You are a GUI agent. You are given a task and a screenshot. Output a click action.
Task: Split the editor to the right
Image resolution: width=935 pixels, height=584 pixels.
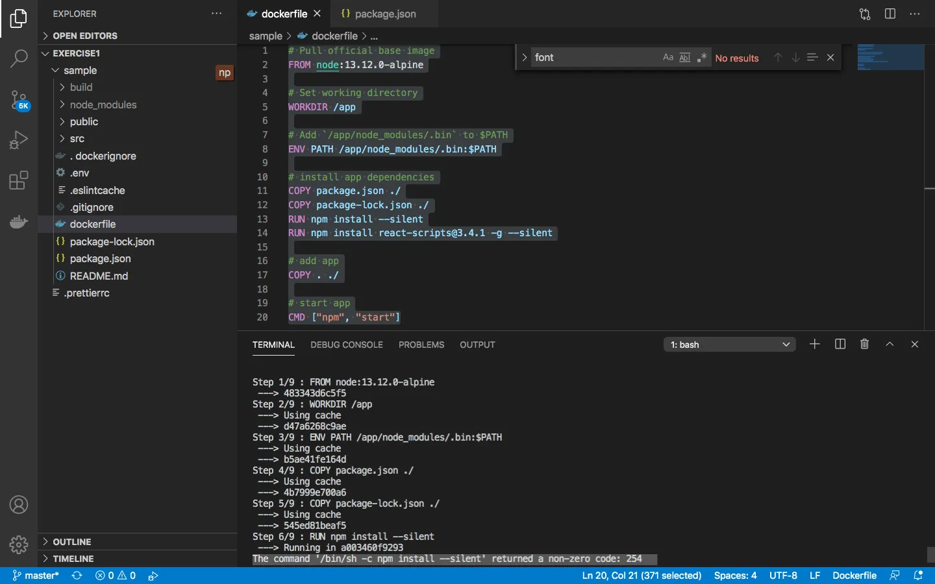(890, 14)
